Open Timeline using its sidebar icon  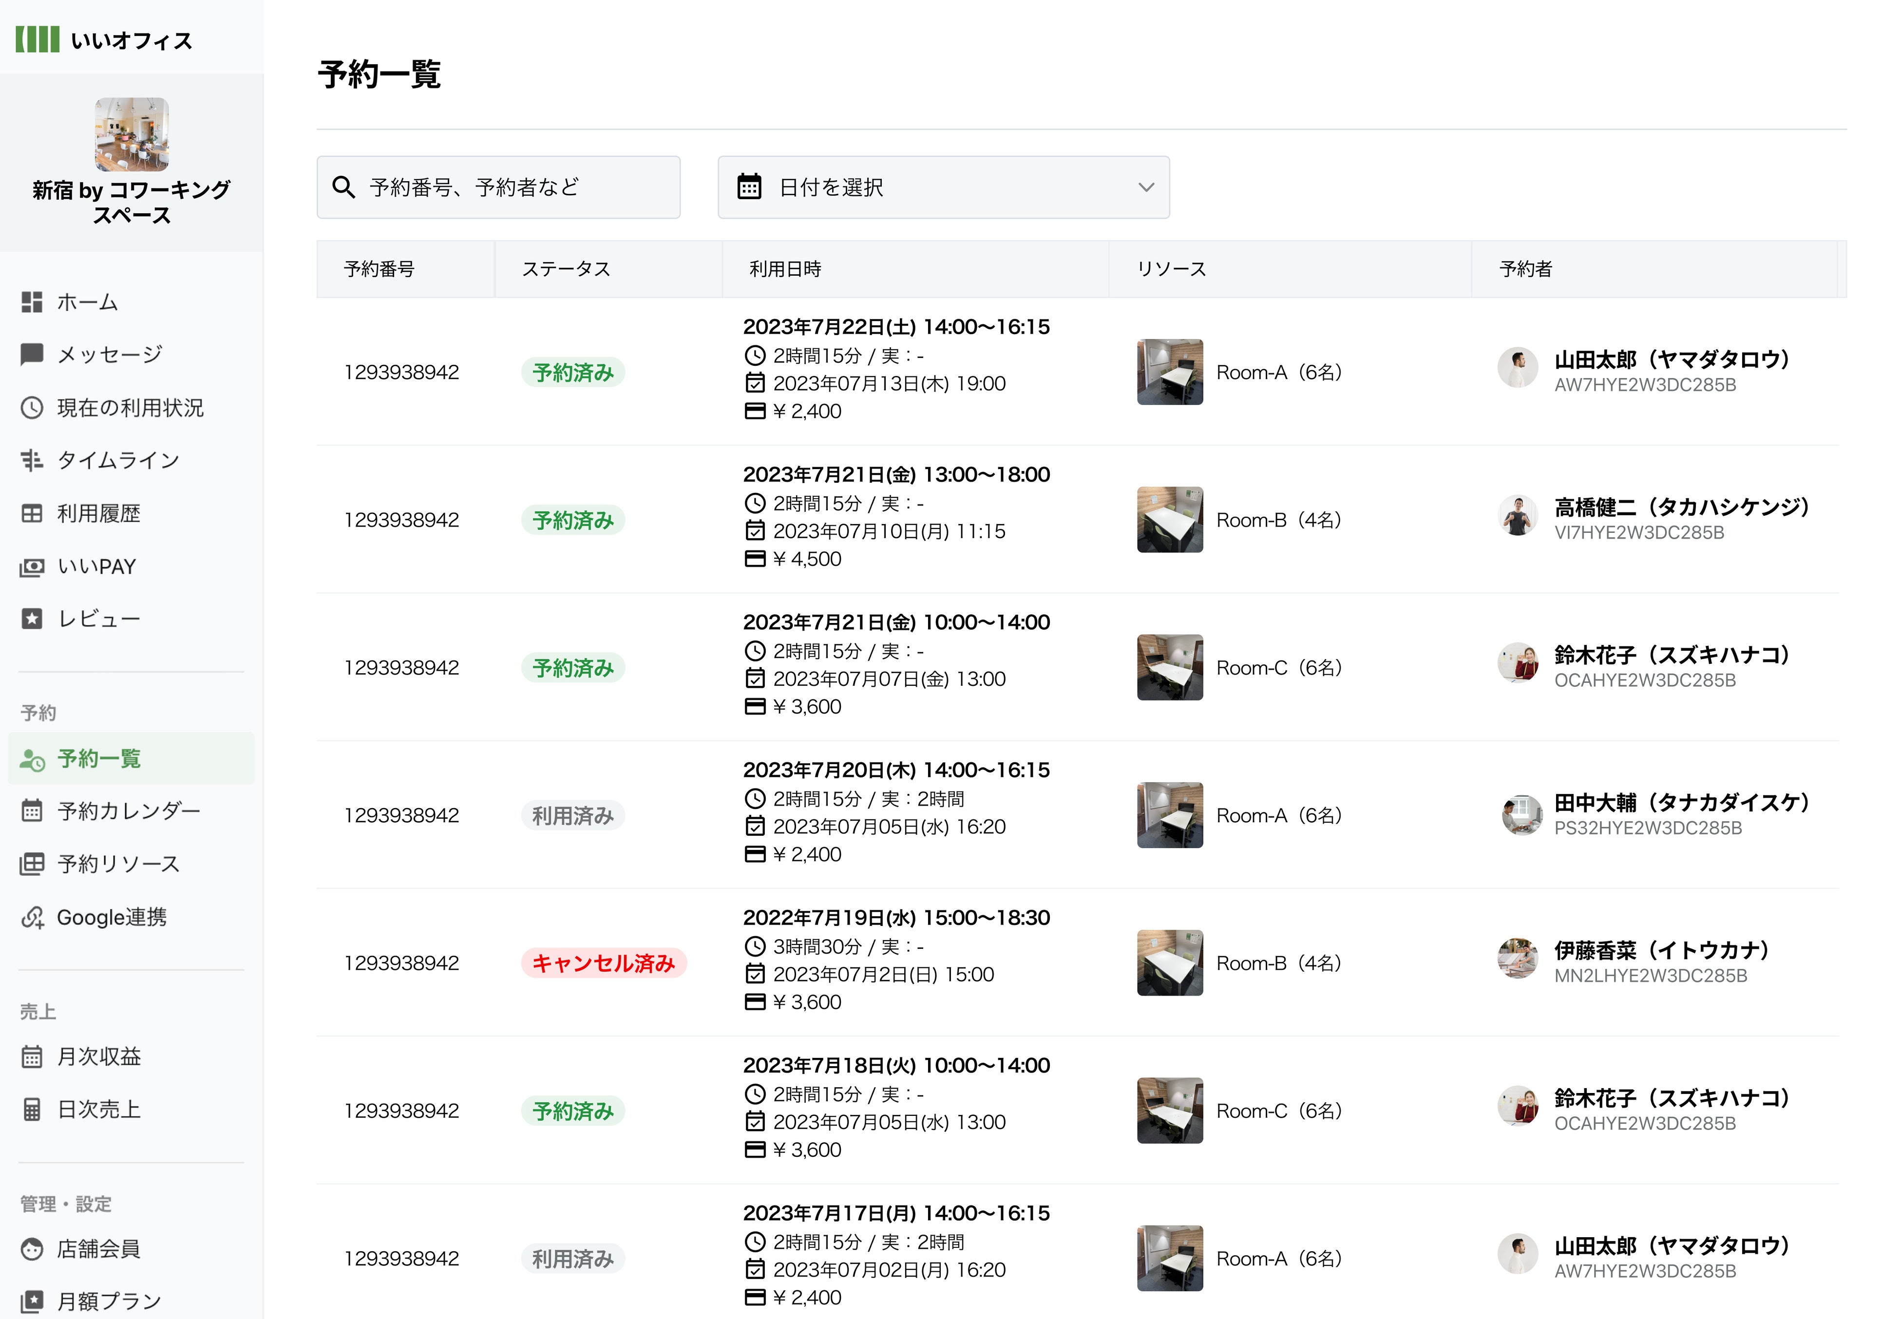coord(31,460)
